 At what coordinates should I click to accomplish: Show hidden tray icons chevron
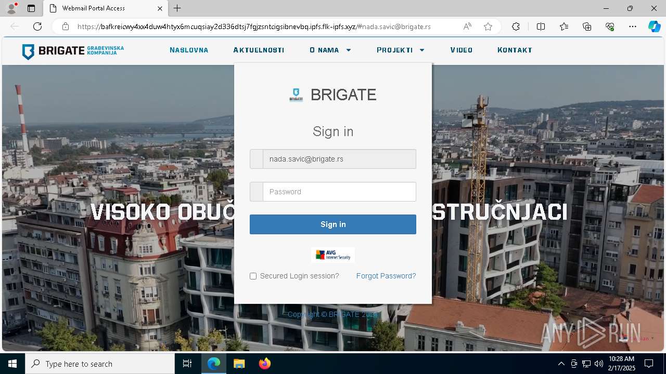561,364
